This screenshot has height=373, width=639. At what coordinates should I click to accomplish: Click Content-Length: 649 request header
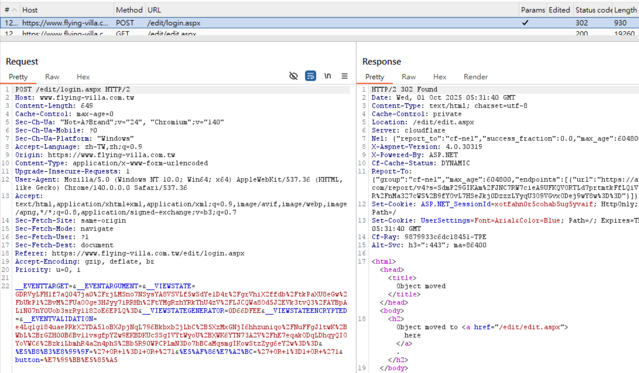pos(54,106)
